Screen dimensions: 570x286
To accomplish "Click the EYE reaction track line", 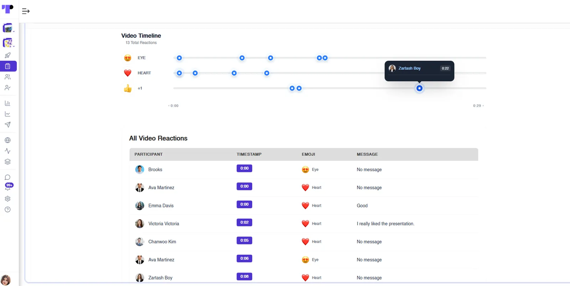I will click(330, 58).
